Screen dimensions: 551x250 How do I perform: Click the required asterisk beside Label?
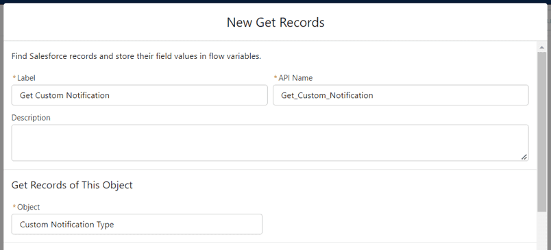pos(14,77)
